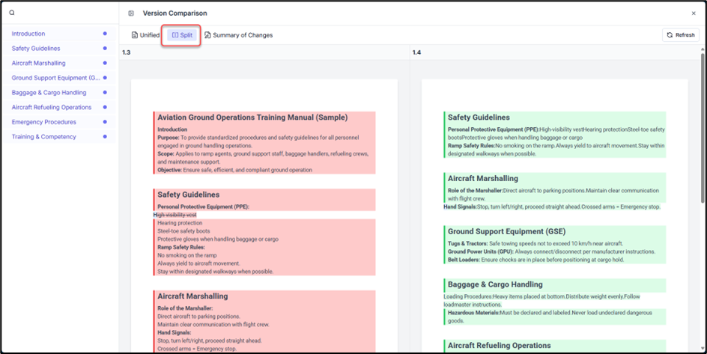Select Emergency Procedures sidebar entry
This screenshot has height=354, width=707.
[43, 122]
